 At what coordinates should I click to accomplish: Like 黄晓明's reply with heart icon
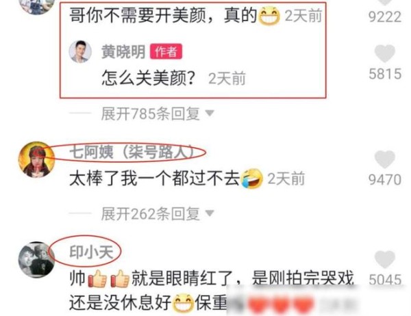[x=384, y=53]
